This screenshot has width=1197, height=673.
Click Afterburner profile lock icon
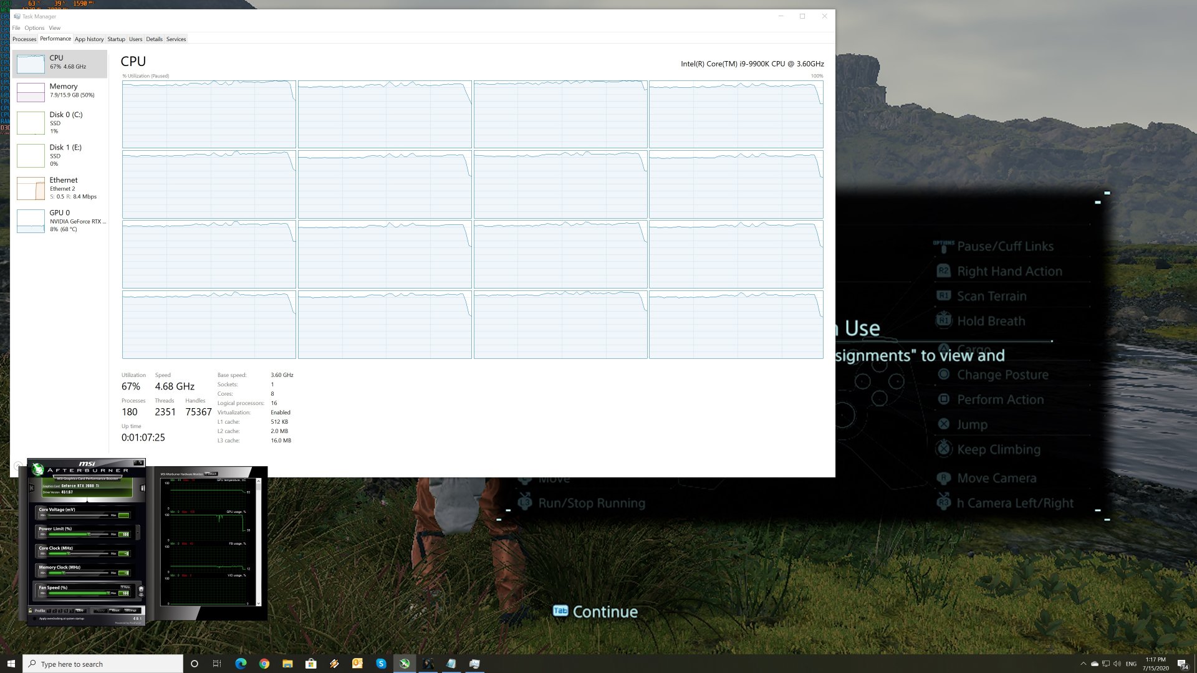click(30, 610)
